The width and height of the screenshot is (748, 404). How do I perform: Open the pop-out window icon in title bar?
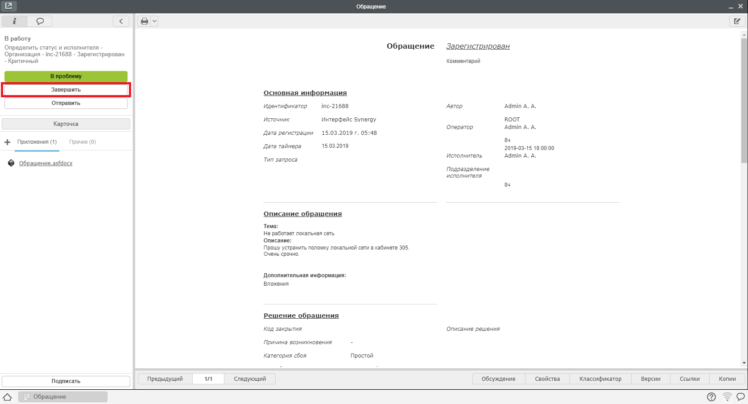8,6
